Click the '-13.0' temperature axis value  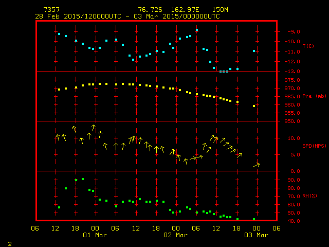(293, 72)
